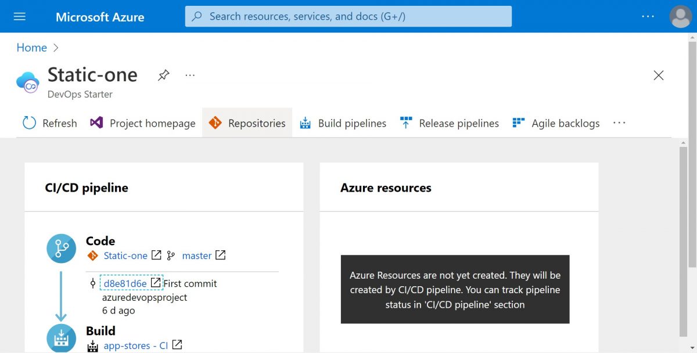Refresh the DevOps Starter view
The width and height of the screenshot is (697, 353).
(x=49, y=123)
